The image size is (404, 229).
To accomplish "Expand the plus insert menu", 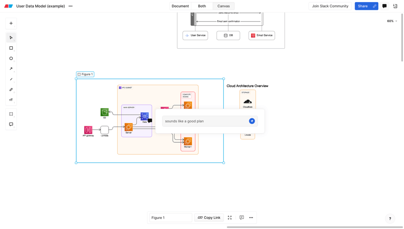I will (11, 23).
